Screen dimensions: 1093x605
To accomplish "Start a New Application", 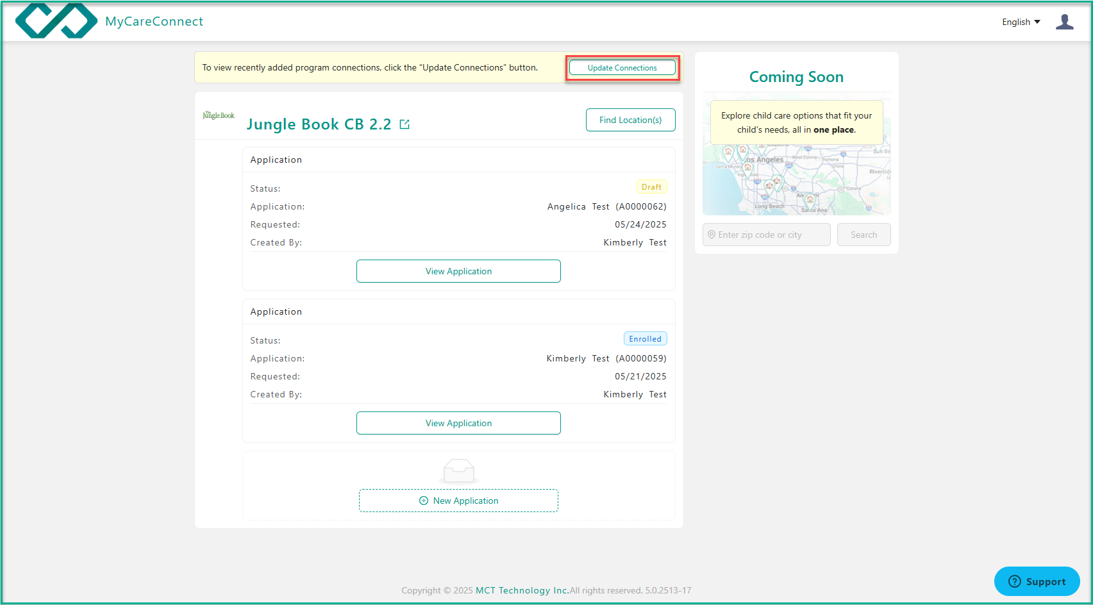I will (x=458, y=501).
